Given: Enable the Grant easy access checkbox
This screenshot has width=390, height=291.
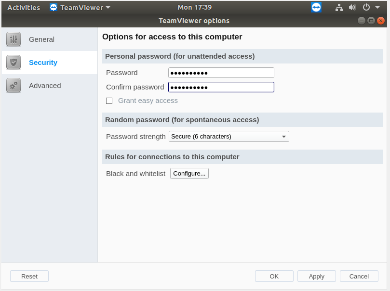Looking at the screenshot, I should pos(109,101).
